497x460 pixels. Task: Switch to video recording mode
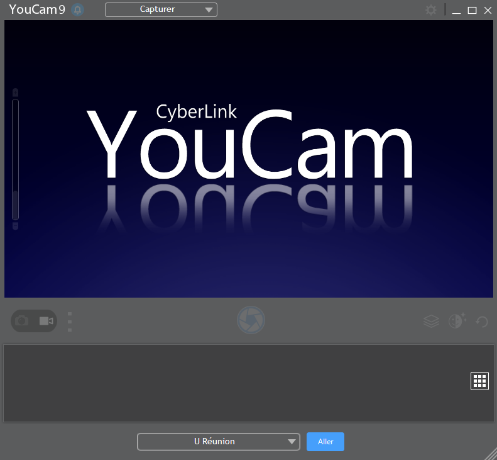(46, 321)
